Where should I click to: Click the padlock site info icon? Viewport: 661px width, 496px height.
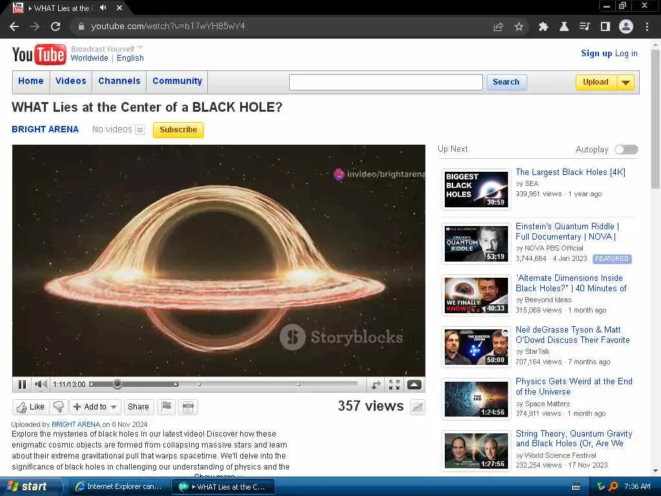pos(81,26)
